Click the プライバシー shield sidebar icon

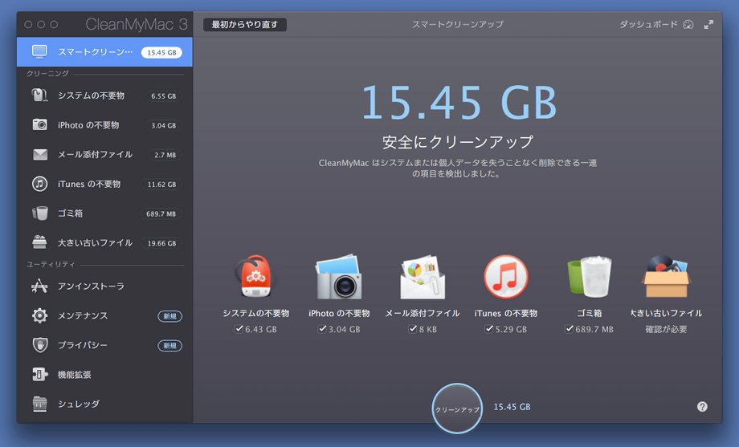(39, 345)
